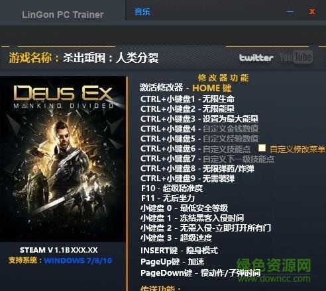Close the trainer with red X
This screenshot has width=326, height=291.
(x=312, y=11)
